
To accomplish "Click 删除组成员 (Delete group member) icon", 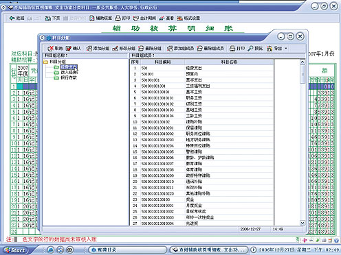I will click(210, 49).
